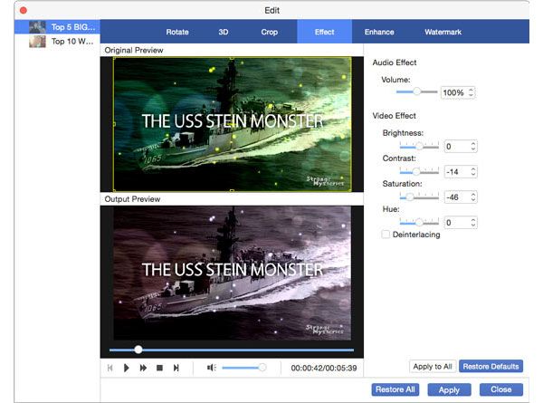Stop the video preview playback
This screenshot has height=403, width=543.
159,368
